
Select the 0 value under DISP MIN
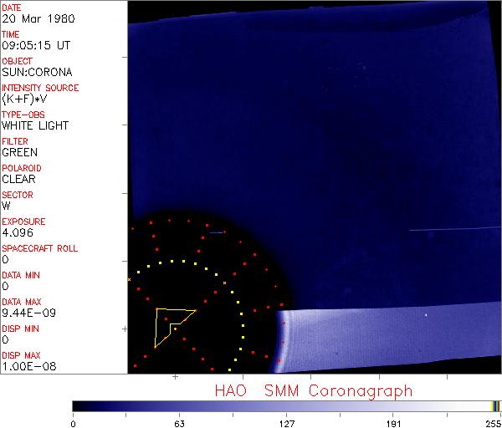(x=5, y=339)
